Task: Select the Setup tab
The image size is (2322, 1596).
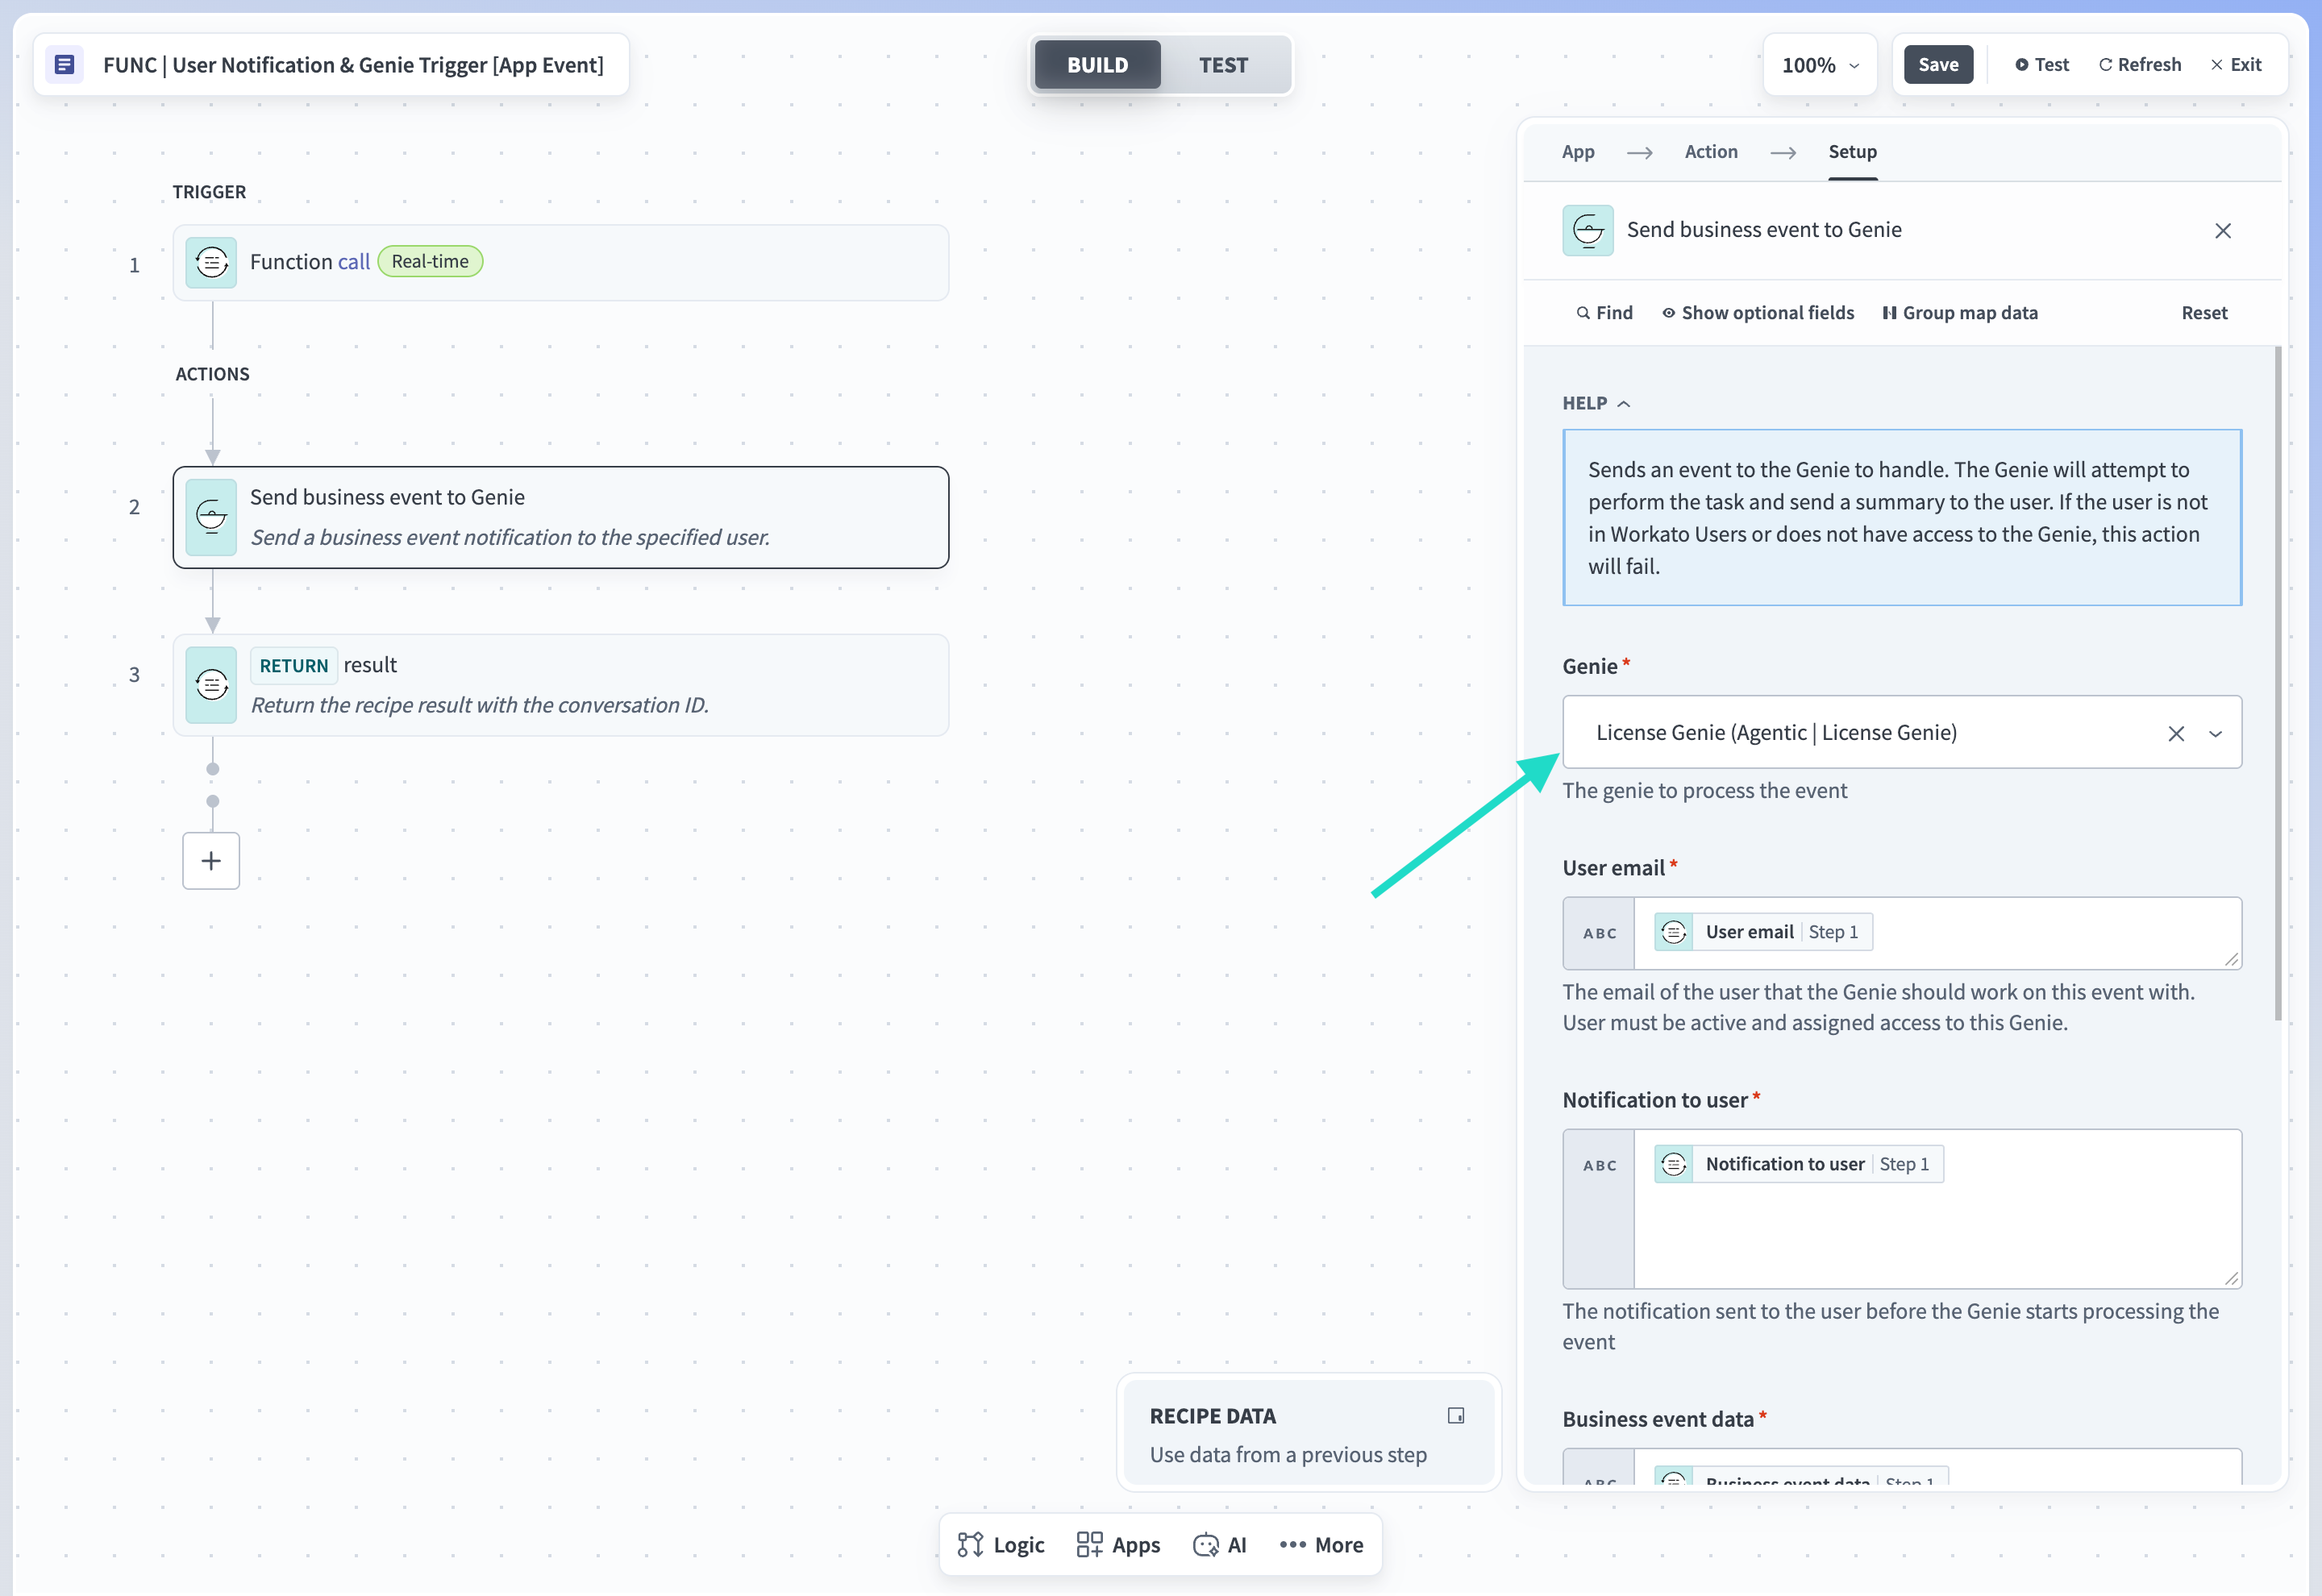Action: click(x=1852, y=152)
